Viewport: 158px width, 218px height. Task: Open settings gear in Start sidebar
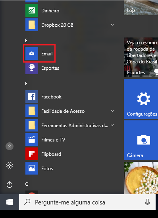[x=10, y=165]
